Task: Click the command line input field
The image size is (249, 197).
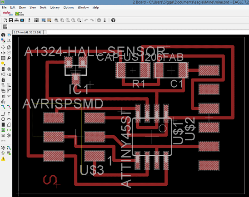Action: [x=148, y=32]
